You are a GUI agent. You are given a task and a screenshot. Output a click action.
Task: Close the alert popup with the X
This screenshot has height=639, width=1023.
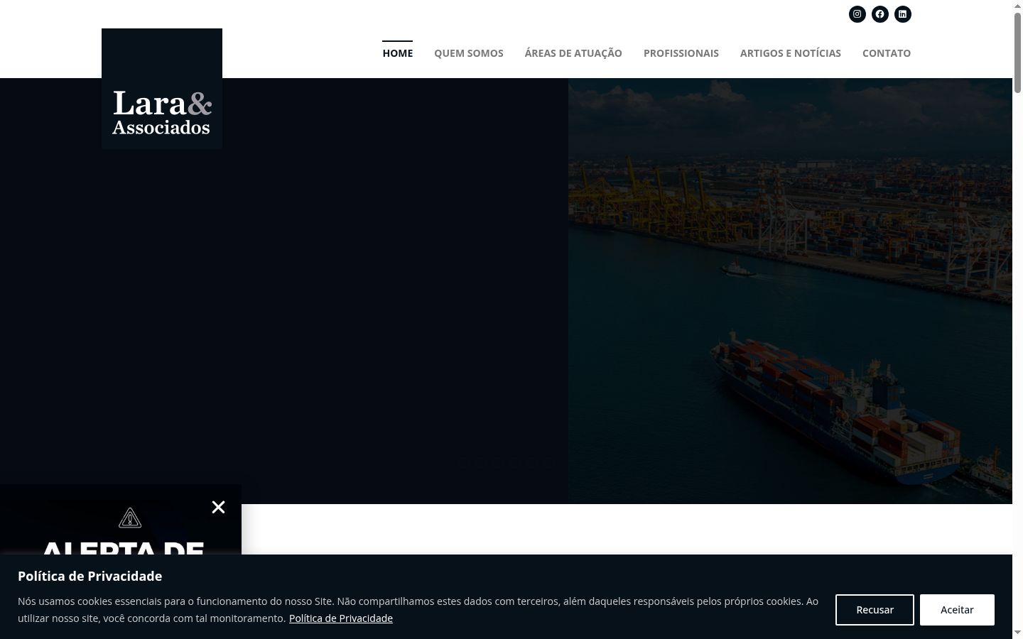[x=218, y=507]
